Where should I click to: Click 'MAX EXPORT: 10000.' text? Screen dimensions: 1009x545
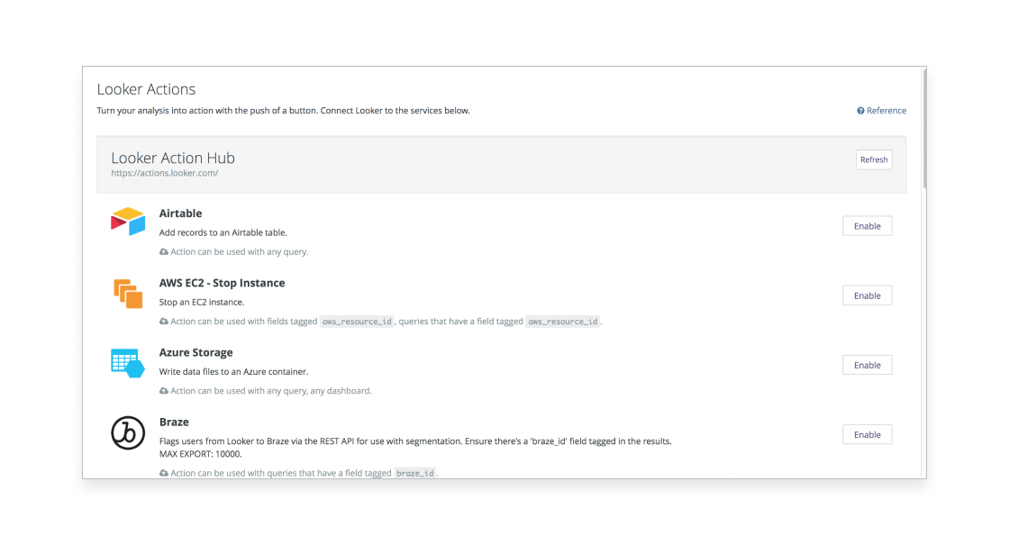(201, 454)
